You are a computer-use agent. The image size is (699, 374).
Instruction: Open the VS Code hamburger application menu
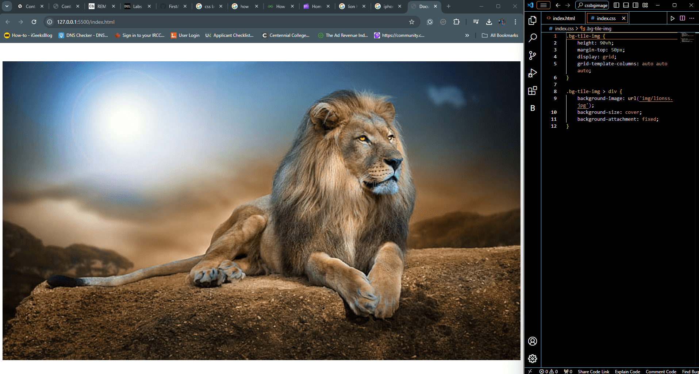tap(543, 5)
